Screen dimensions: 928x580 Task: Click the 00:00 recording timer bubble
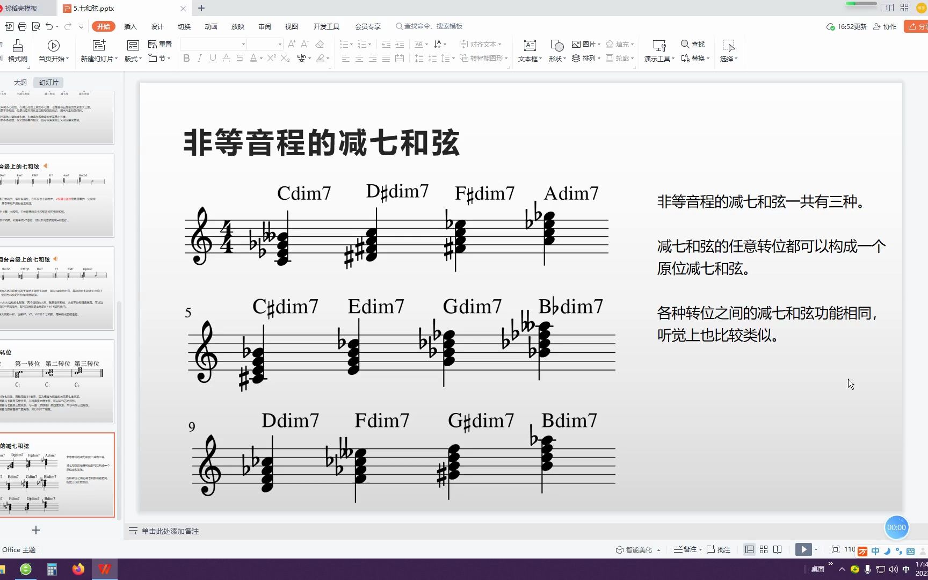[896, 527]
